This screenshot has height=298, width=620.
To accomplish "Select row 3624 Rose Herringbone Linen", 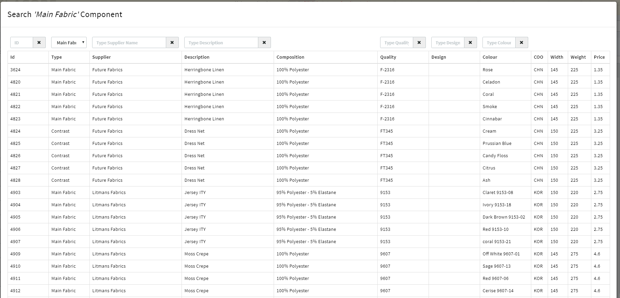I will (x=204, y=70).
